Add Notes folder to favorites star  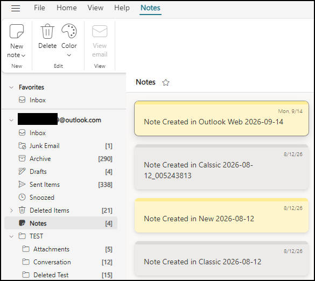point(166,82)
